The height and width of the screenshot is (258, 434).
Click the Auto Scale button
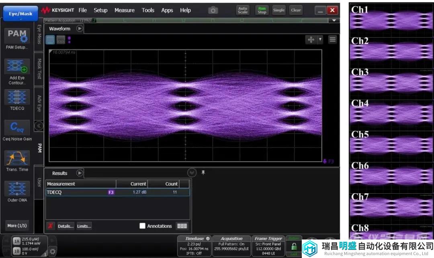coord(243,10)
